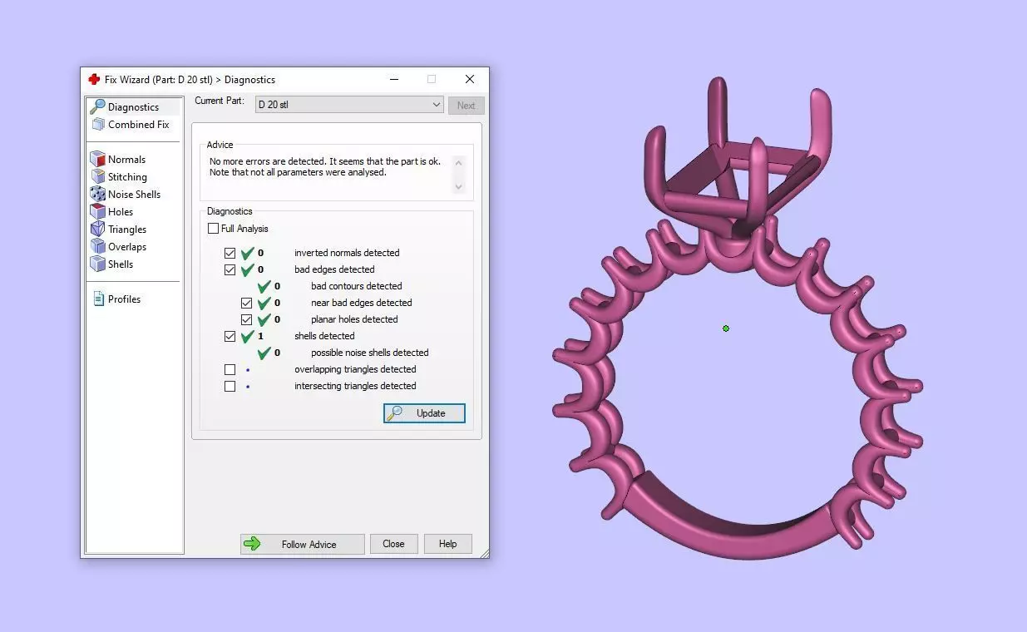Check overlapping triangles detected checkbox

[x=230, y=369]
